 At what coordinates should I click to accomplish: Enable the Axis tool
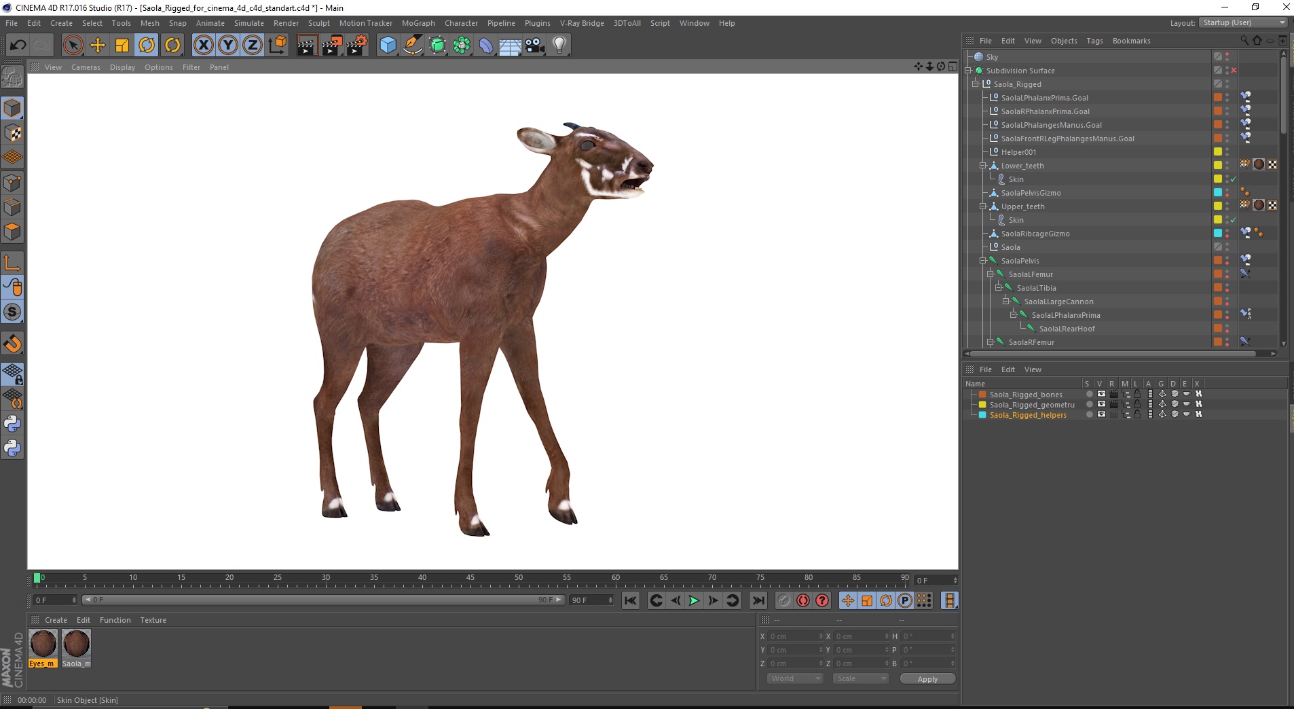[x=12, y=263]
